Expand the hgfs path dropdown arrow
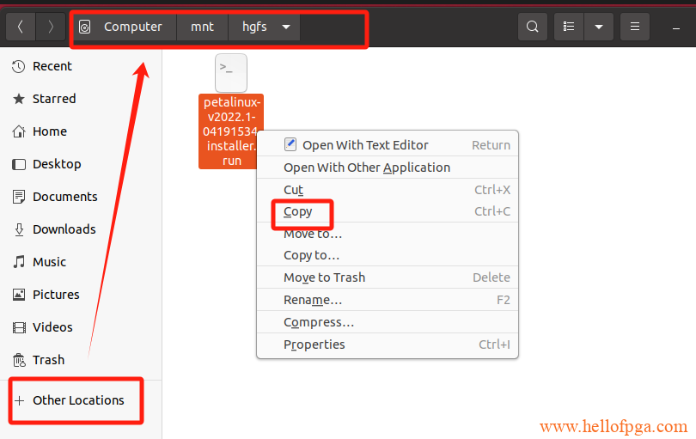 point(286,27)
